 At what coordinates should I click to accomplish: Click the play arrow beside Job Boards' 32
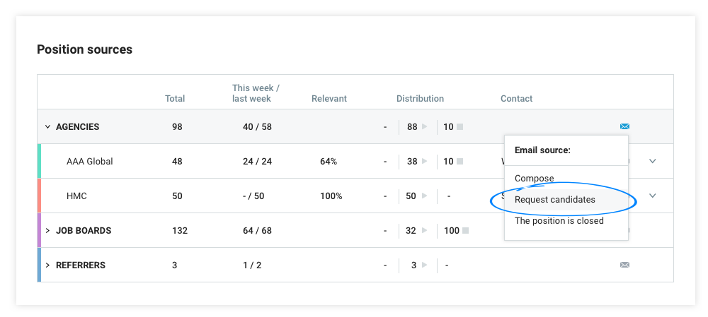(x=425, y=231)
